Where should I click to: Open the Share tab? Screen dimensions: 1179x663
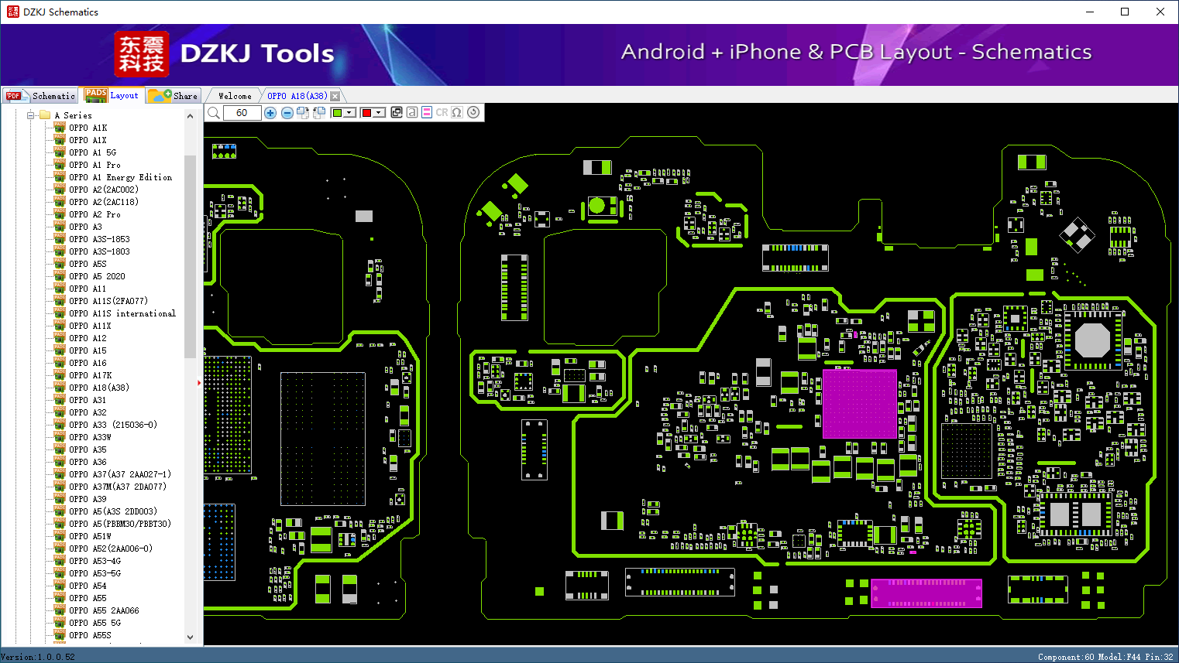tap(174, 96)
